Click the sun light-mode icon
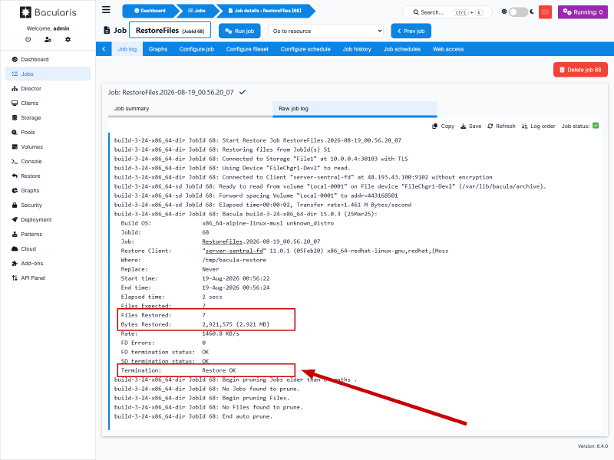This screenshot has width=614, height=460. point(504,11)
